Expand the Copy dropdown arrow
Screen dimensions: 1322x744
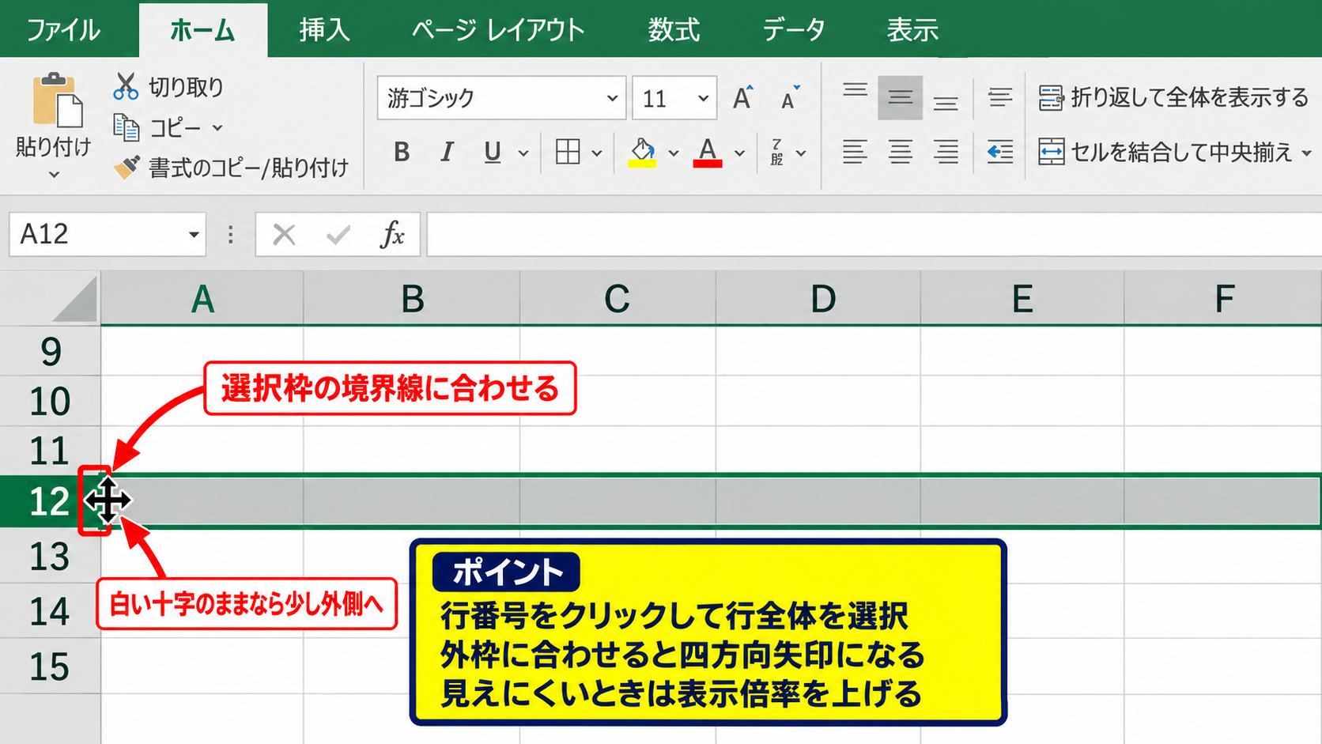click(x=217, y=127)
